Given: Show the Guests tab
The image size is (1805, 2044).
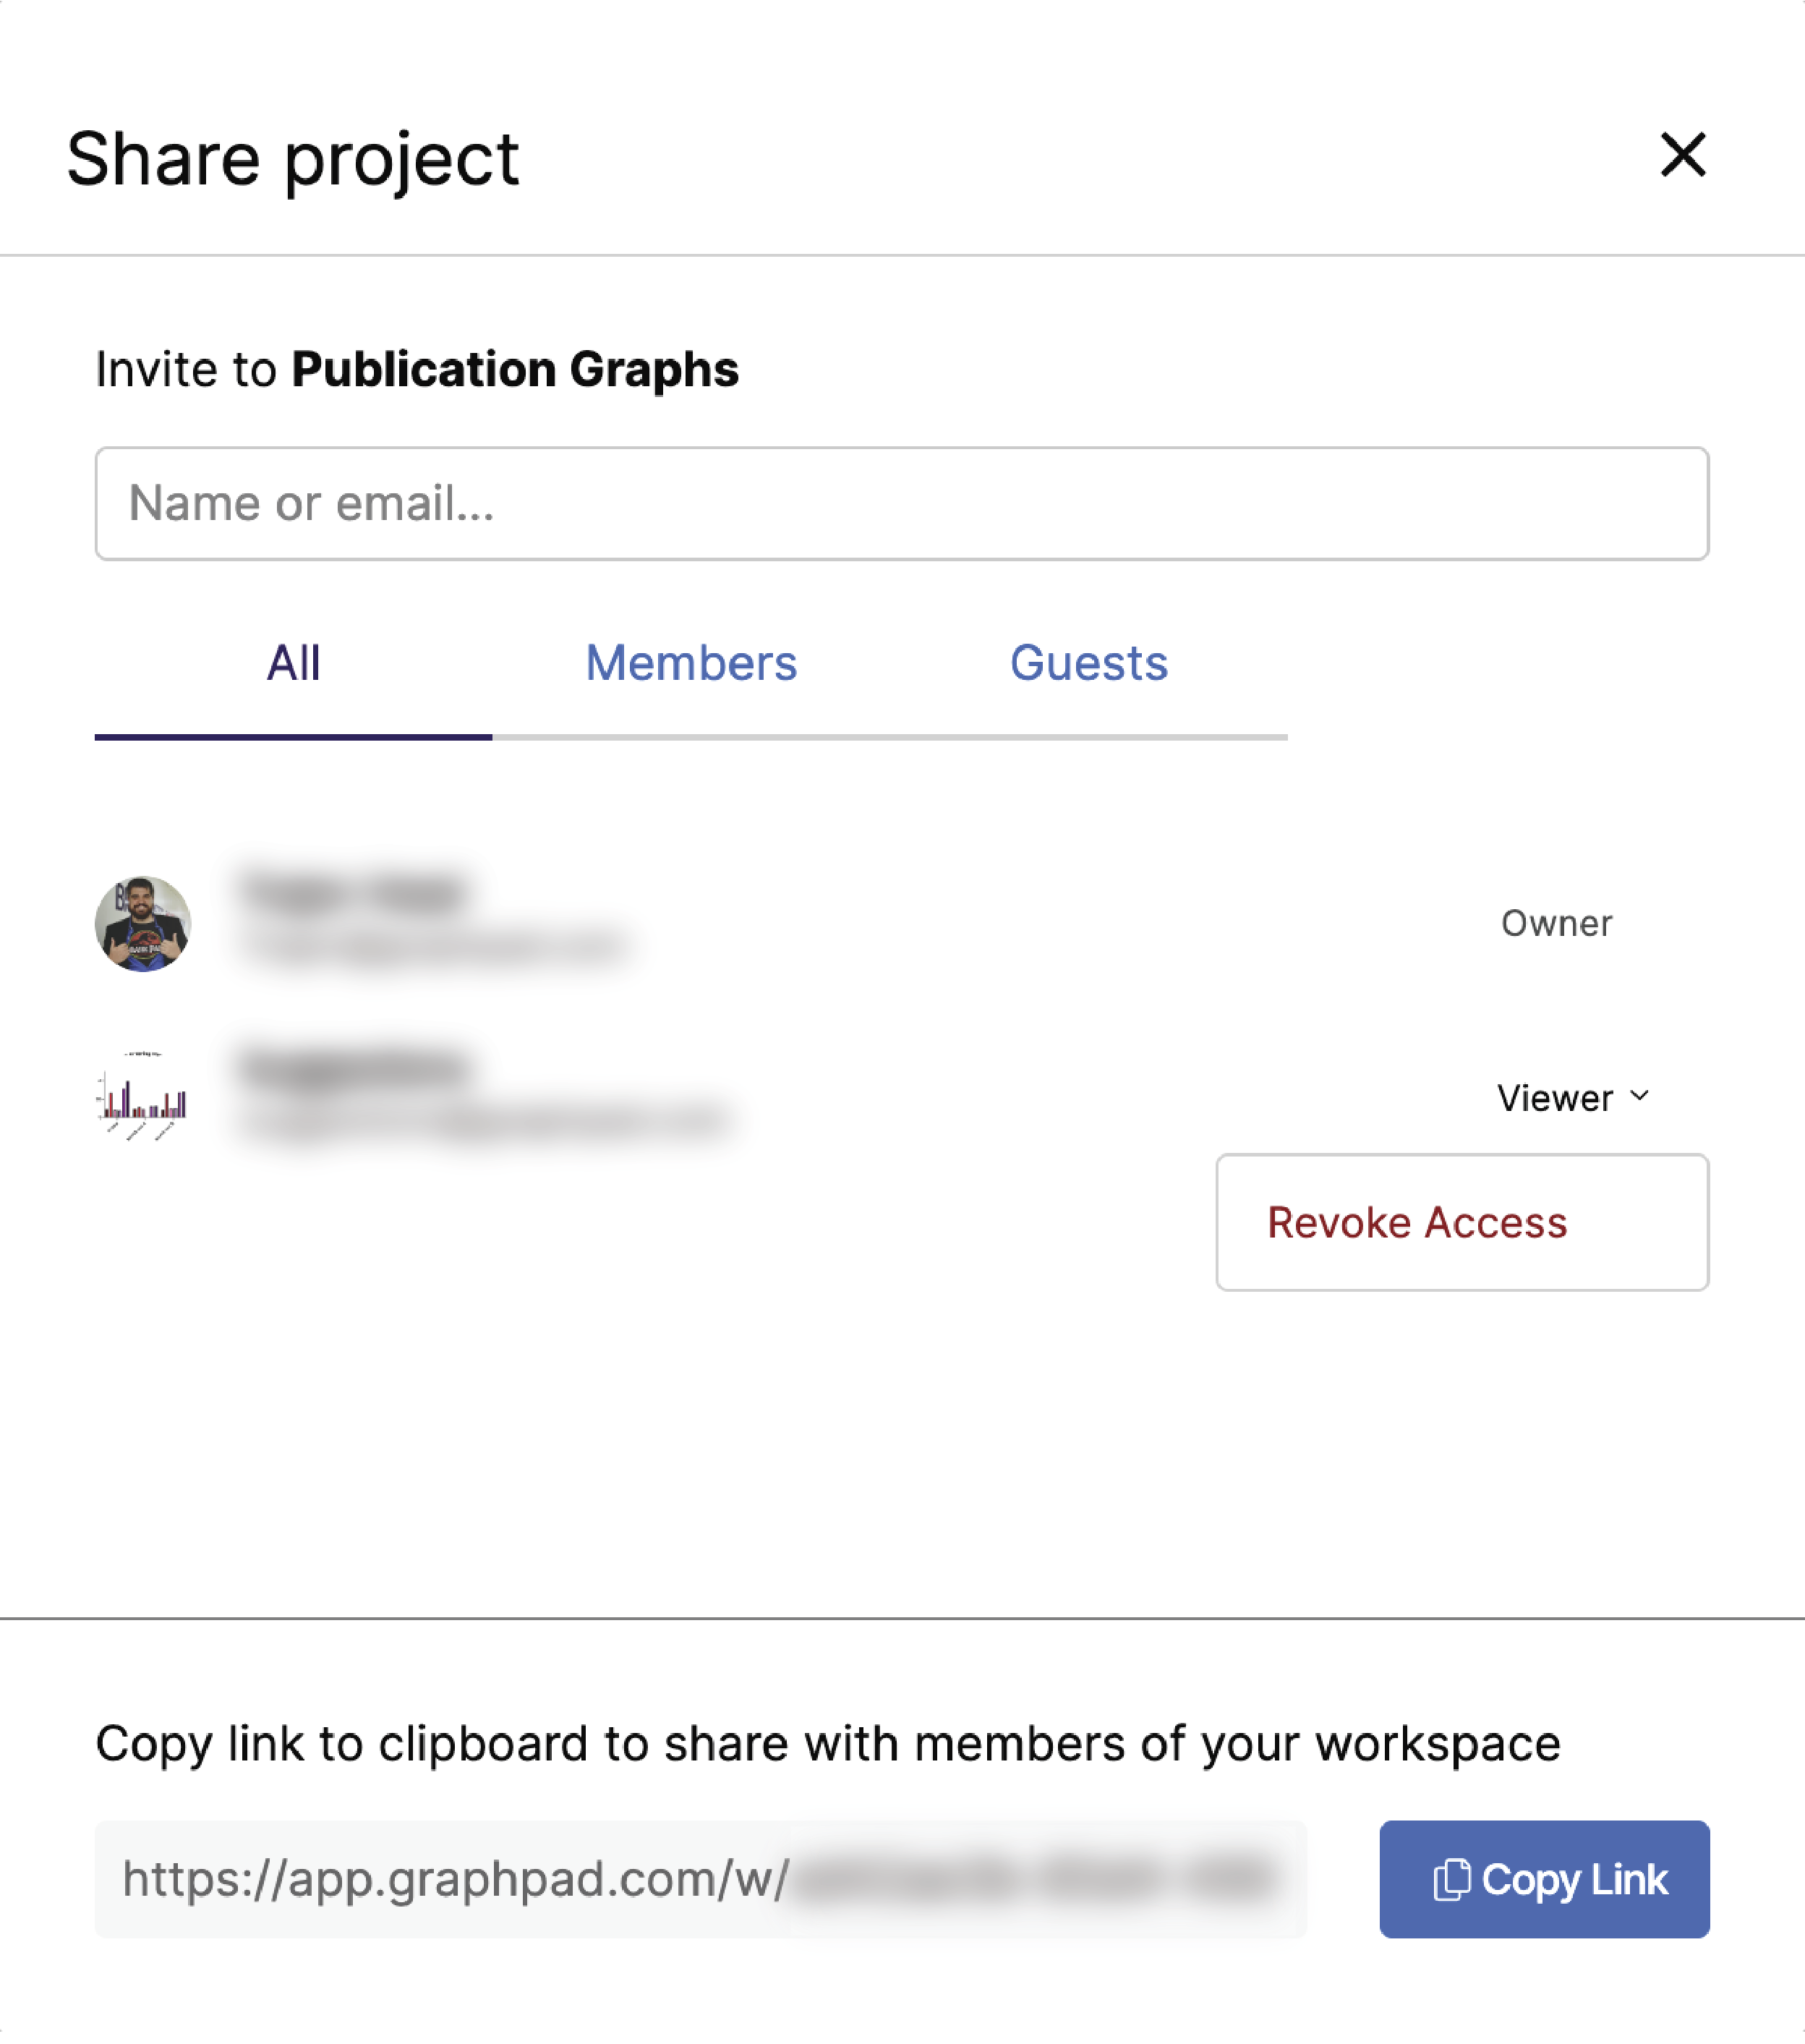Looking at the screenshot, I should pyautogui.click(x=1088, y=663).
